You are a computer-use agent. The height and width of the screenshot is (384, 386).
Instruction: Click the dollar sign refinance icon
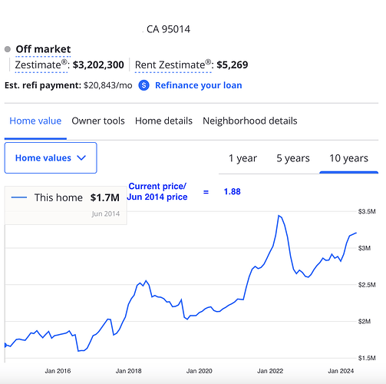pos(144,85)
